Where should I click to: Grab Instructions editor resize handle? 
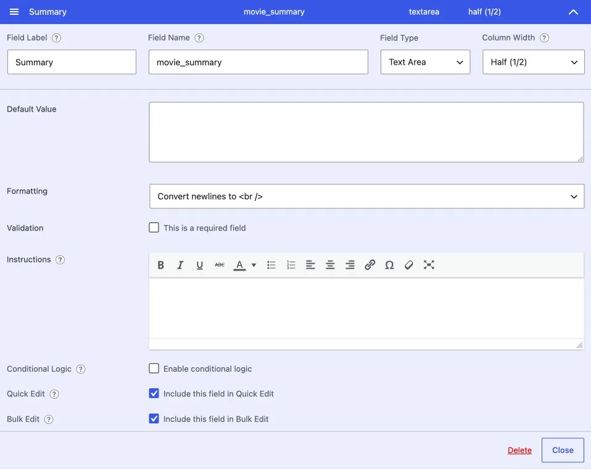point(580,345)
